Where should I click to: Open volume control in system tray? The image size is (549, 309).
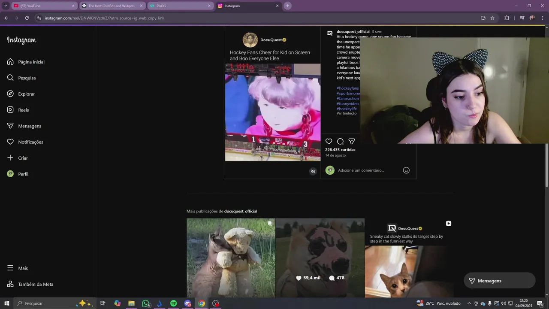point(503,303)
